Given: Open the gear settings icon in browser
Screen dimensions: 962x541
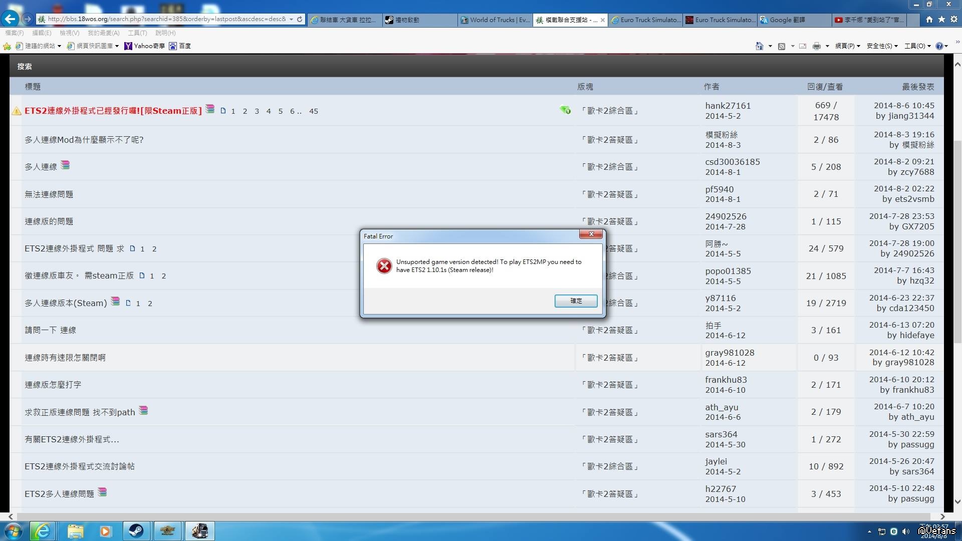Looking at the screenshot, I should pyautogui.click(x=953, y=19).
